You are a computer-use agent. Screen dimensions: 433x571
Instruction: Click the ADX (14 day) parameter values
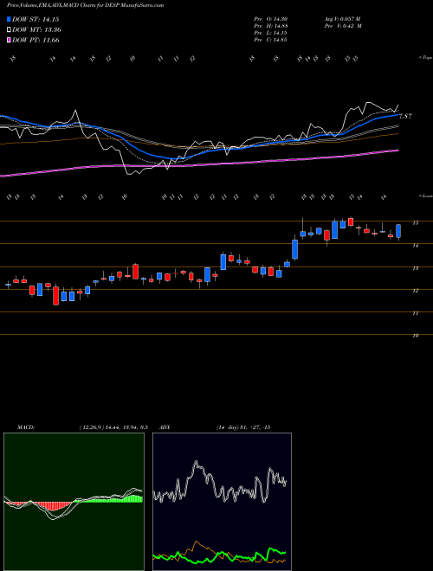coord(243,427)
